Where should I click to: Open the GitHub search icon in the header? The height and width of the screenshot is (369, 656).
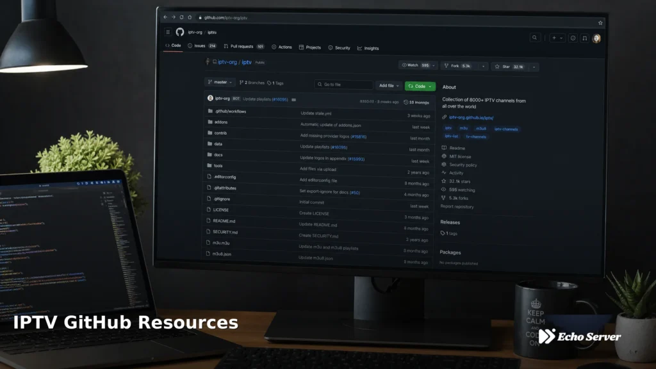click(x=535, y=38)
